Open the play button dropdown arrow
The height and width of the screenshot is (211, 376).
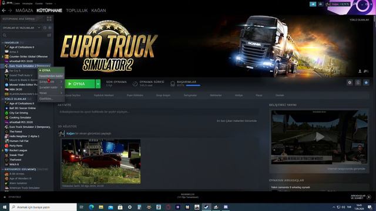click(98, 84)
